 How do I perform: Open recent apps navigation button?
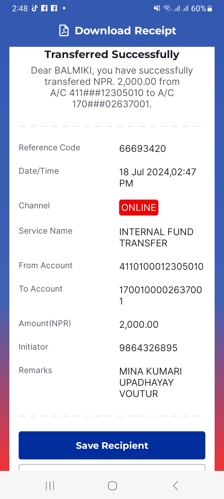coord(50,486)
